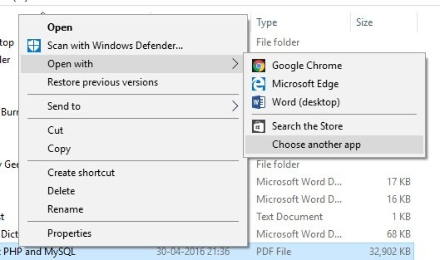Click the Microsoft Edge icon
440x260 pixels.
pyautogui.click(x=258, y=84)
